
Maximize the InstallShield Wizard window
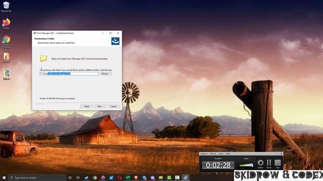pyautogui.click(x=111, y=33)
